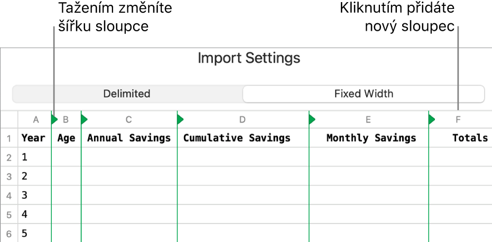Image resolution: width=492 pixels, height=242 pixels.
Task: Click the Totals header cell
Action: point(470,138)
